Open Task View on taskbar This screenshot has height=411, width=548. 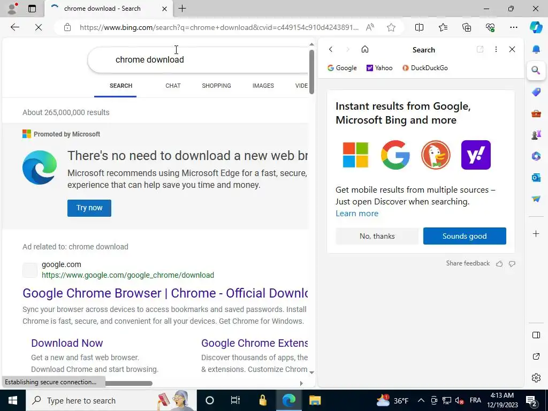[235, 400]
